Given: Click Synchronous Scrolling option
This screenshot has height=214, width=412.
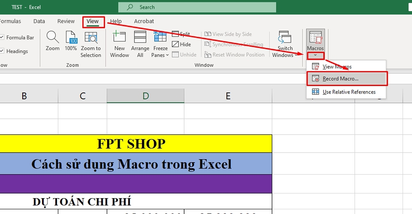Looking at the screenshot, I should coord(233,44).
